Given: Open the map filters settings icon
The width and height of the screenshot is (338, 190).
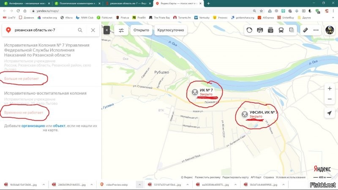Looking at the screenshot, I should click(x=121, y=30).
